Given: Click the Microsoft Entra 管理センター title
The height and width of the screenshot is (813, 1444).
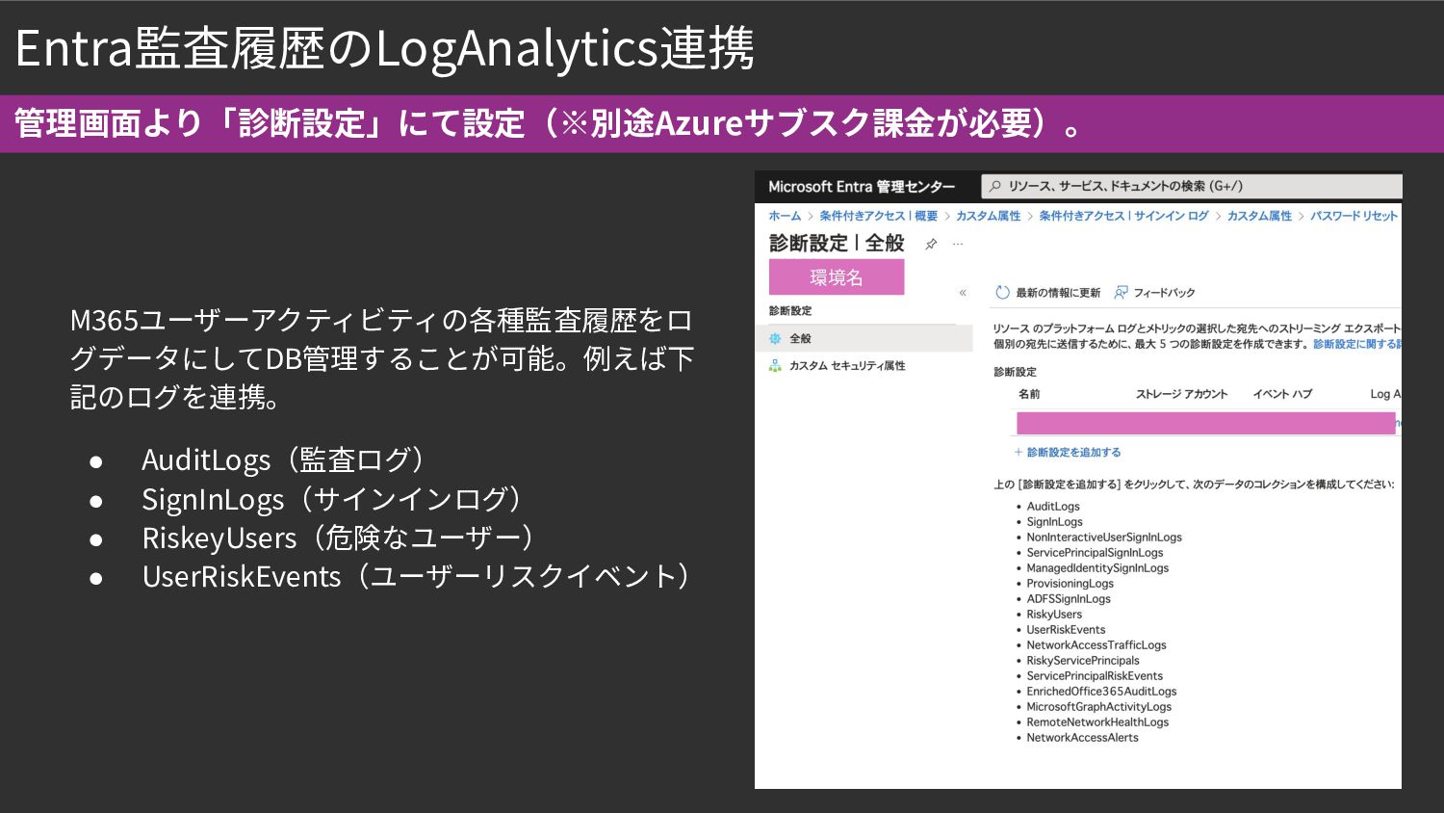Looking at the screenshot, I should tap(862, 187).
